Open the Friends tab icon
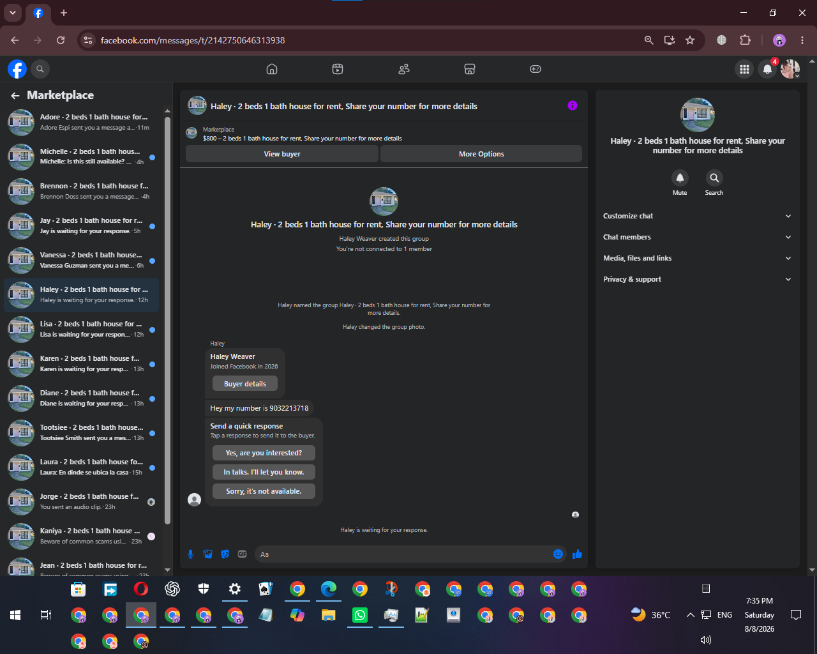Image resolution: width=817 pixels, height=654 pixels. click(404, 69)
